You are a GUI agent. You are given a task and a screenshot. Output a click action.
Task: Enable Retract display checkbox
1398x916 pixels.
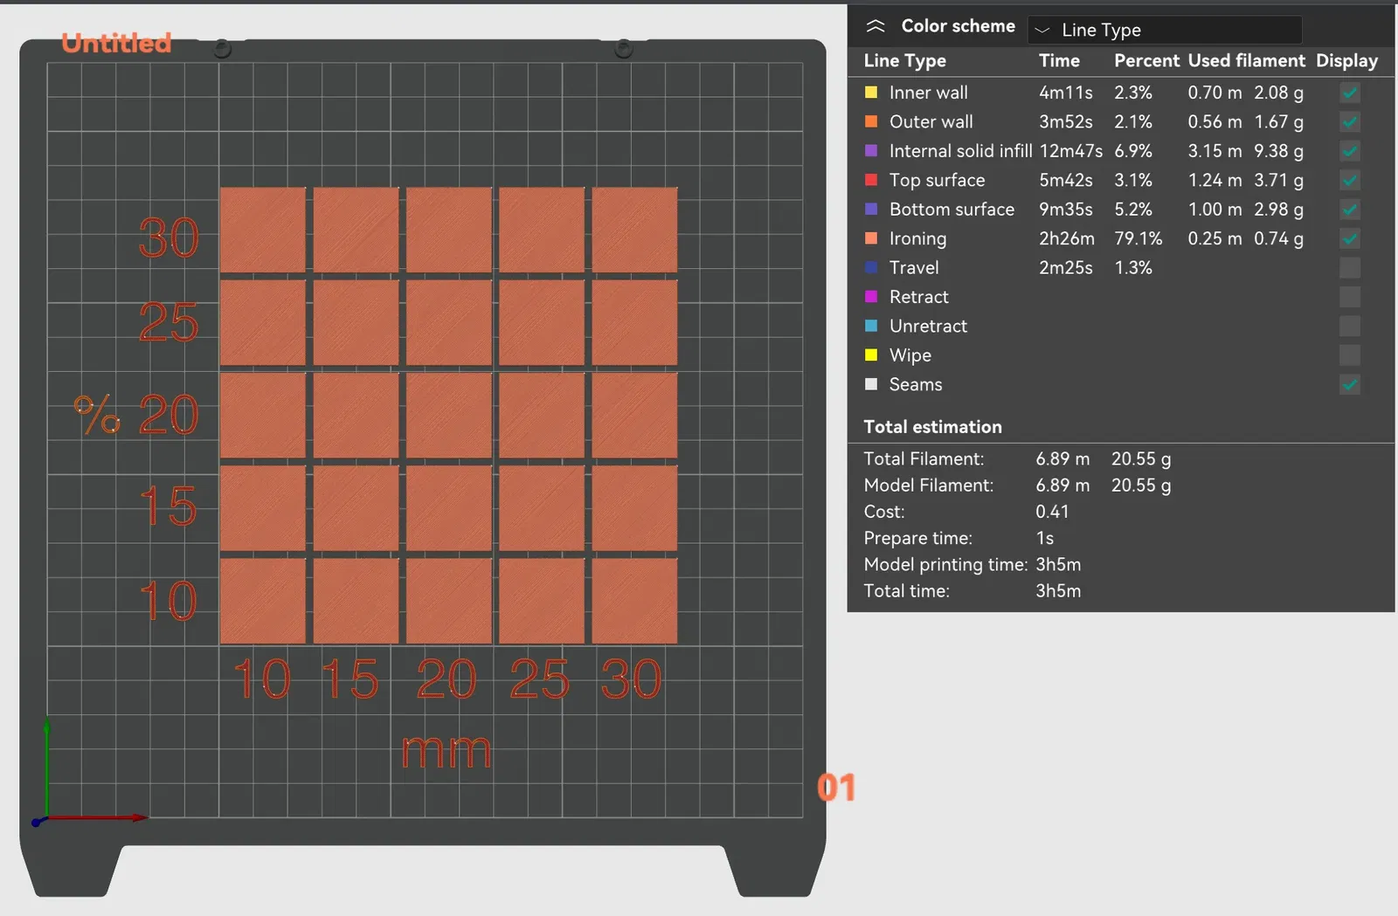1350,297
